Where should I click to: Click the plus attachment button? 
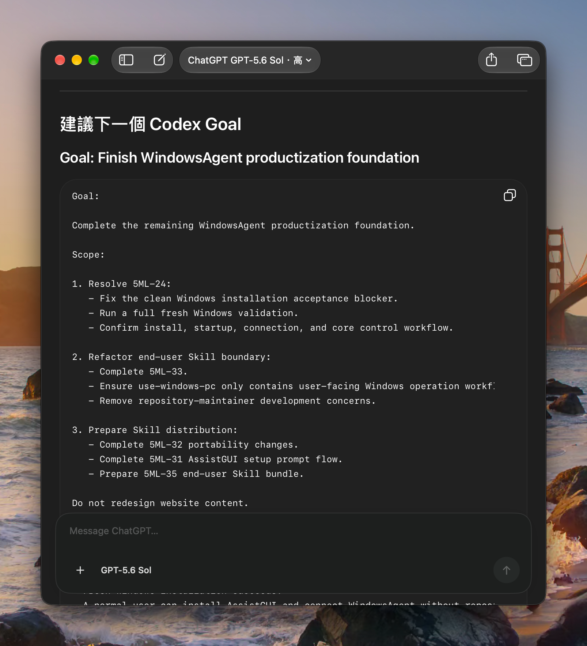click(80, 570)
